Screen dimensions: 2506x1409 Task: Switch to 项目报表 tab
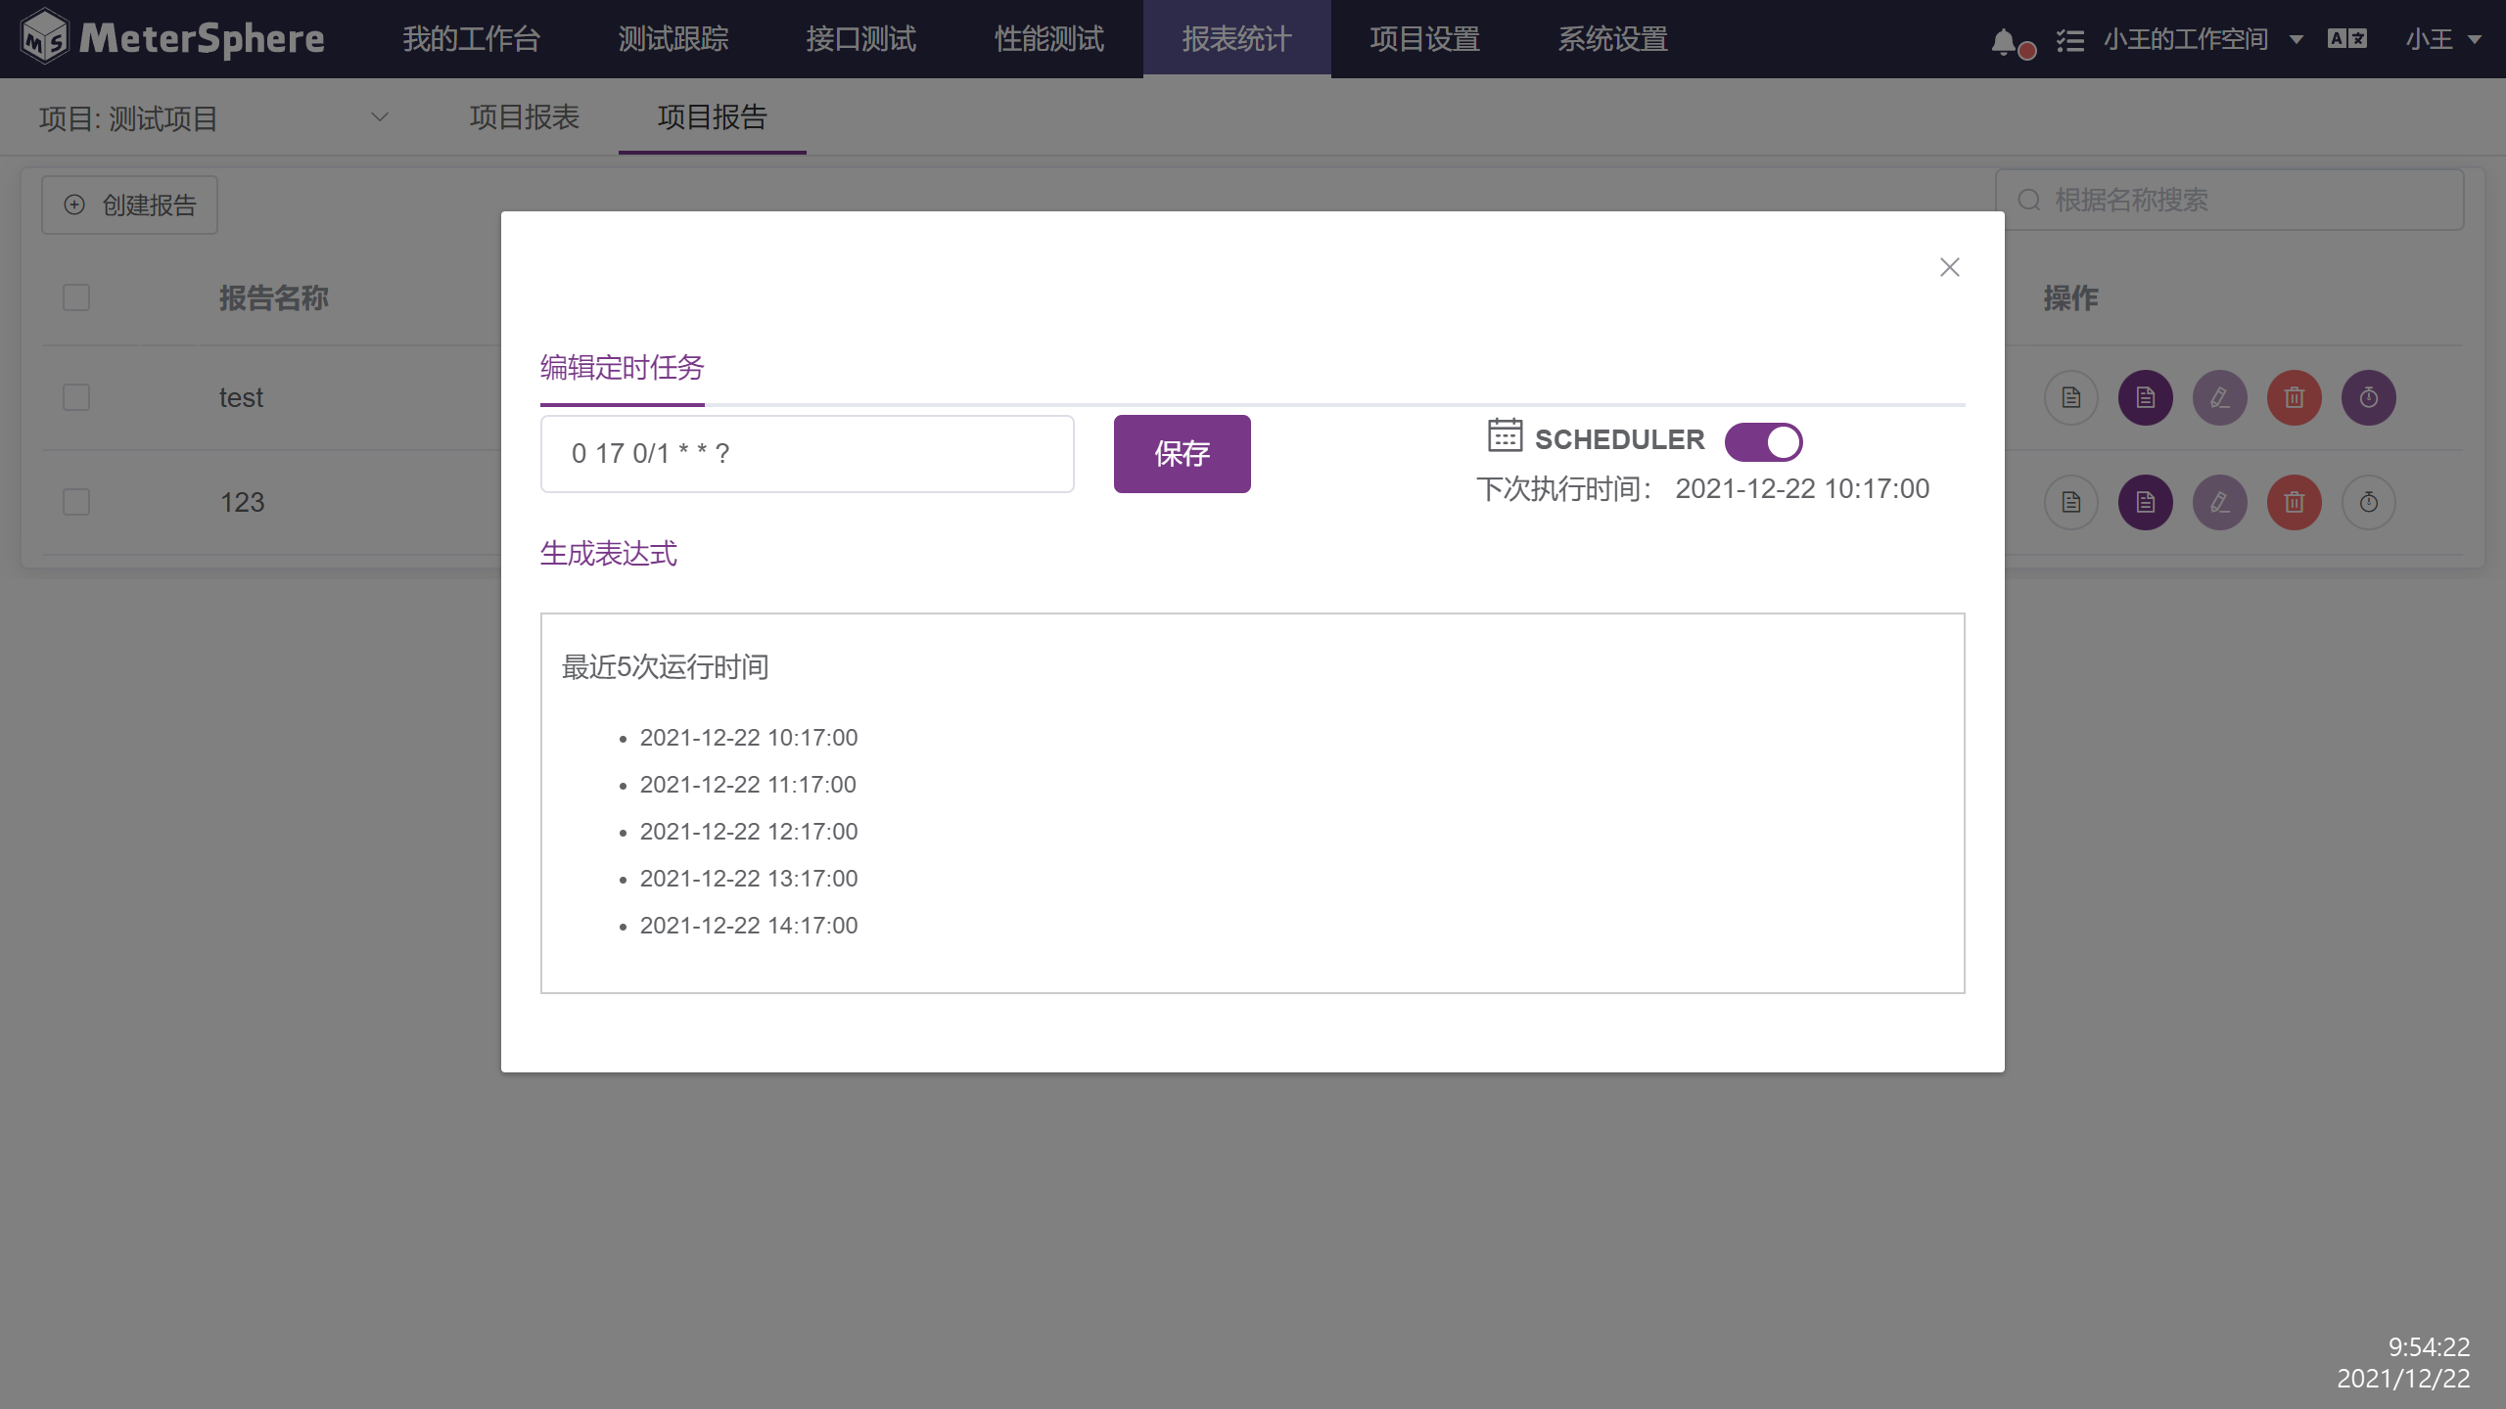pos(525,117)
